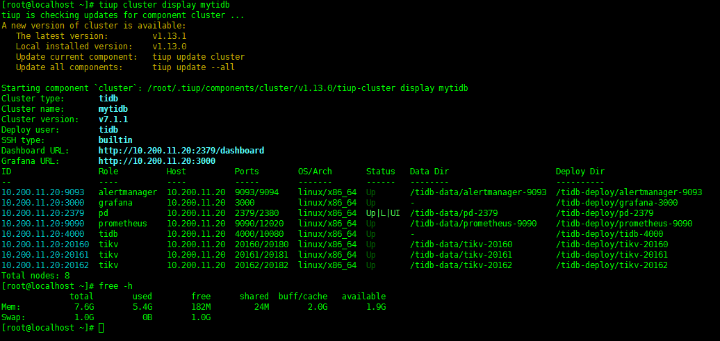This screenshot has width=720, height=341.
Task: Click ports value 2379/2380
Action: point(256,213)
